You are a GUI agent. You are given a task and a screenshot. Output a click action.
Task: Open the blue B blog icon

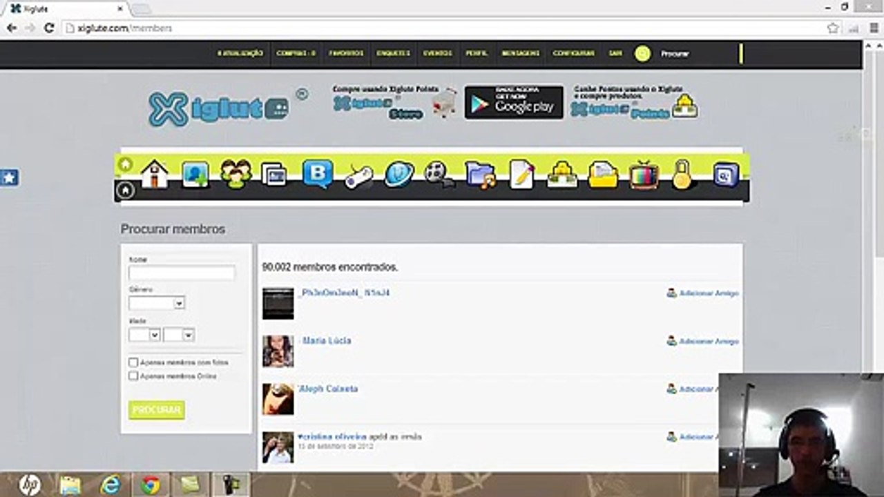tap(318, 173)
